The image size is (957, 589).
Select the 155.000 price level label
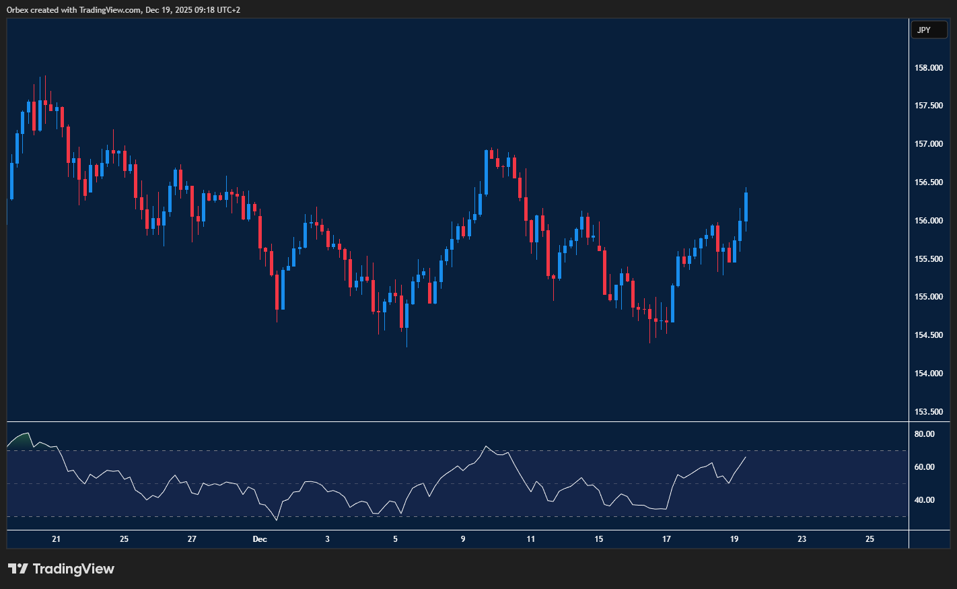click(928, 297)
